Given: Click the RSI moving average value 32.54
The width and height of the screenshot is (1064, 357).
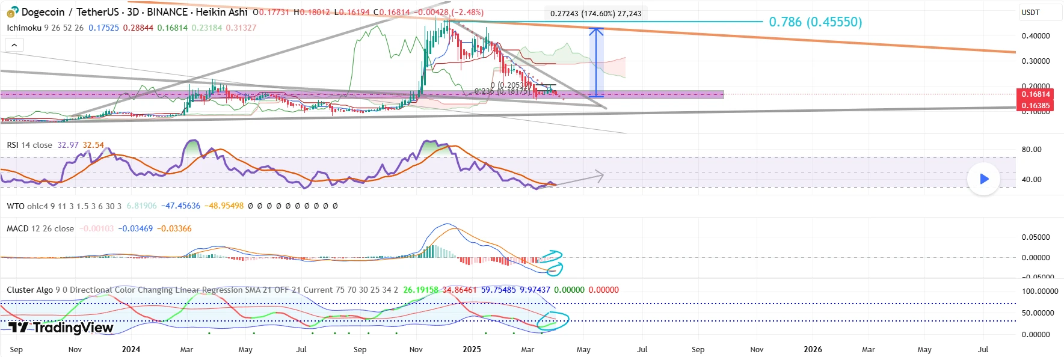Looking at the screenshot, I should pos(93,145).
